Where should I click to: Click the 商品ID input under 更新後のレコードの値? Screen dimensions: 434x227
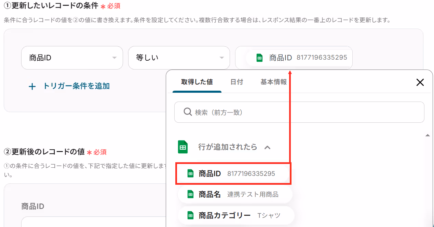tap(94, 222)
